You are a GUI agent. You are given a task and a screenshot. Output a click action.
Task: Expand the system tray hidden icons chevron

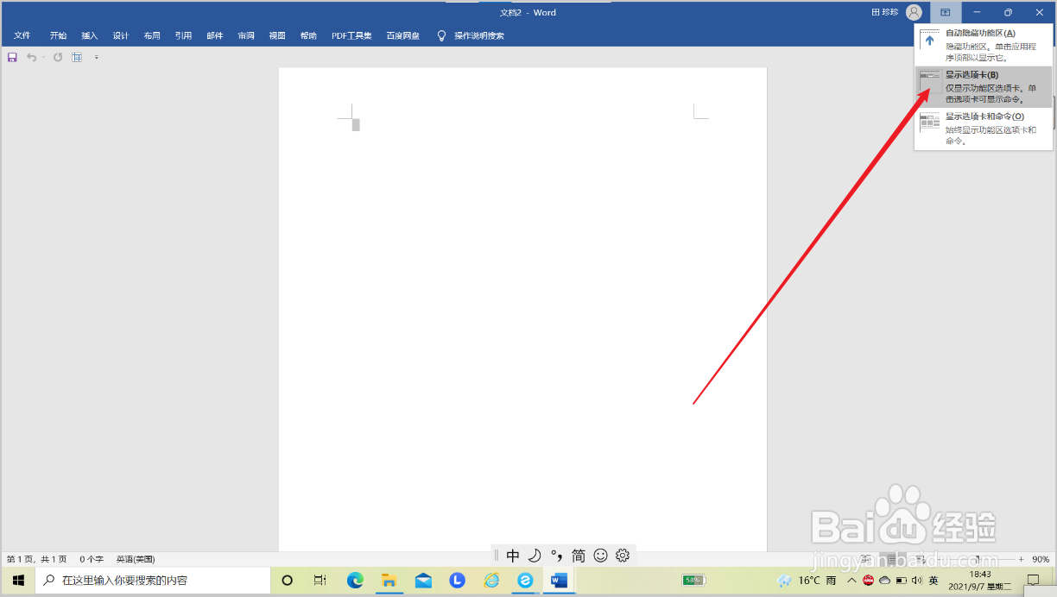click(x=851, y=581)
